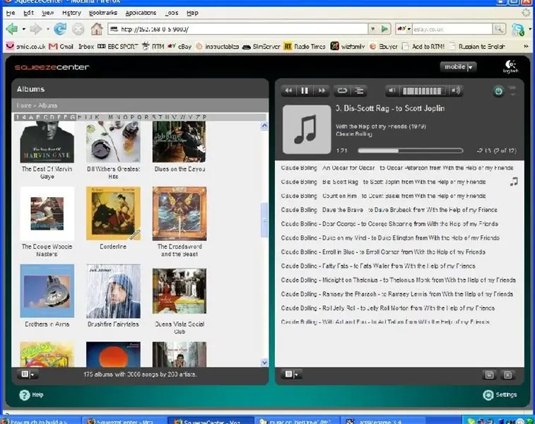Click the clear playlist icon
Viewport: 535px width, 424px height.
coord(507,375)
